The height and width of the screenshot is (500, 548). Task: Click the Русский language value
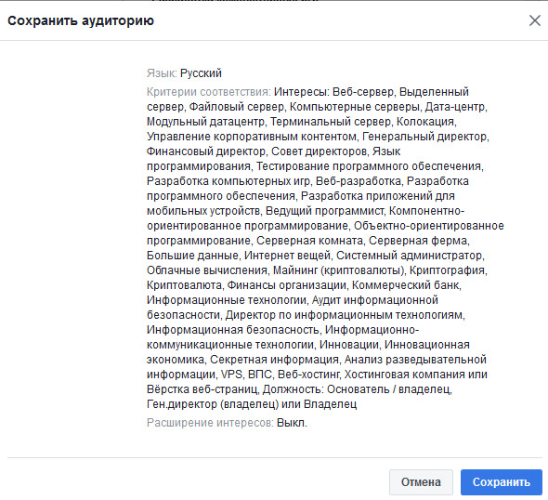[201, 73]
